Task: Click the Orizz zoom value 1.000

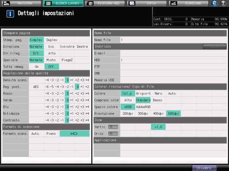Action: (x=113, y=133)
